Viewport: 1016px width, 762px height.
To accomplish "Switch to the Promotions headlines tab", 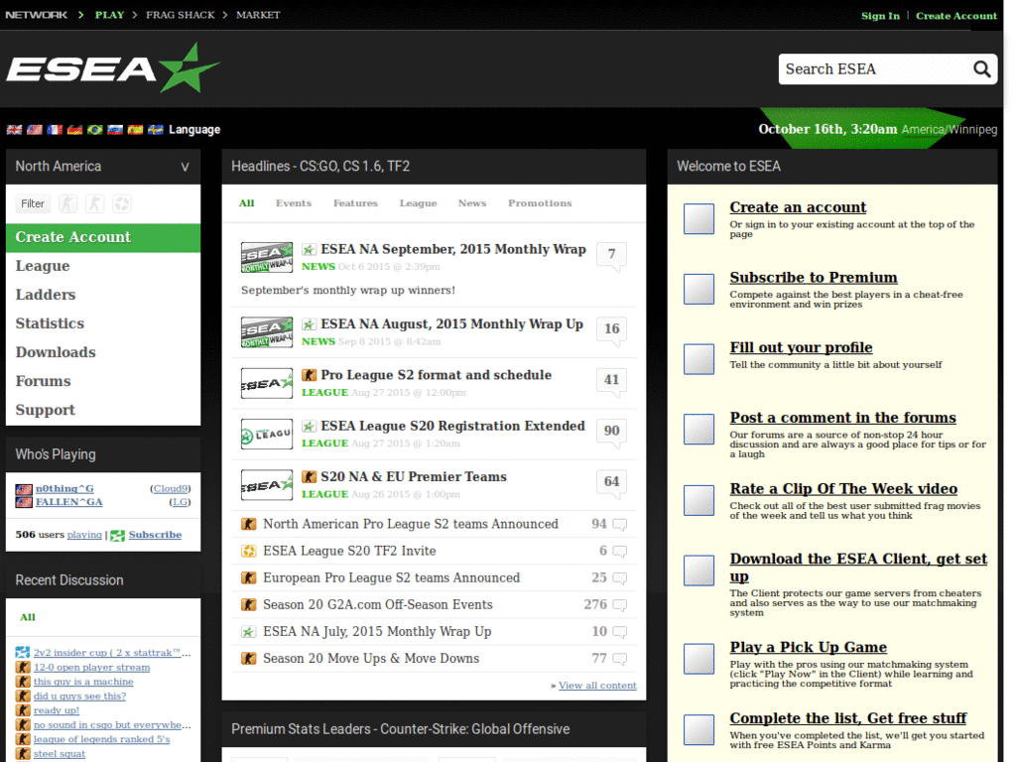I will [540, 202].
